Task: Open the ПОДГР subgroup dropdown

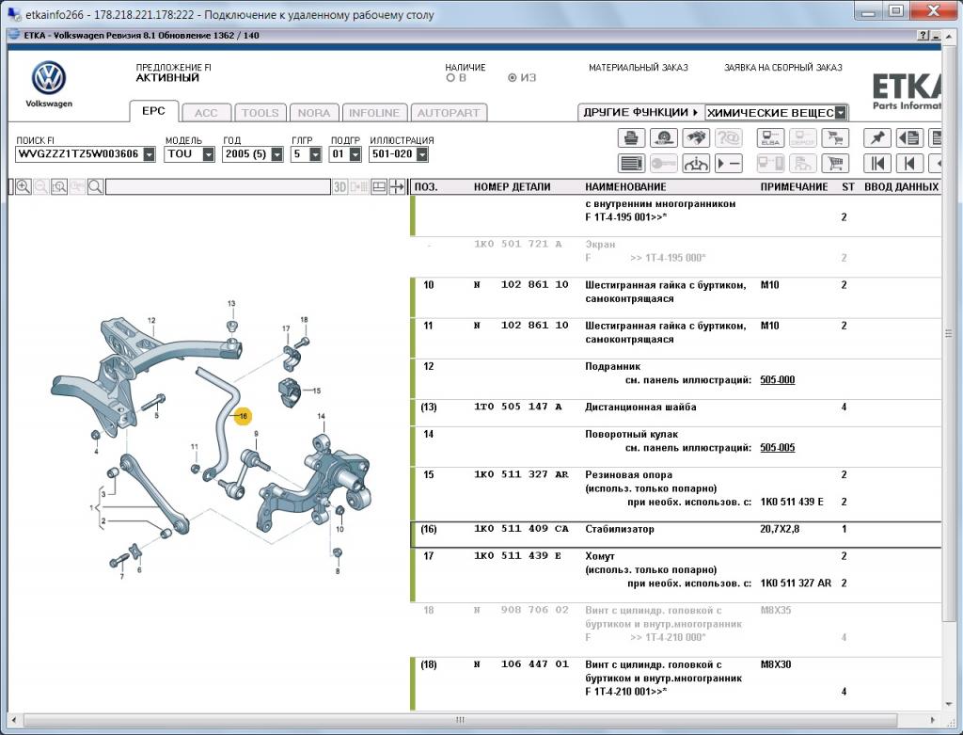Action: pos(355,154)
